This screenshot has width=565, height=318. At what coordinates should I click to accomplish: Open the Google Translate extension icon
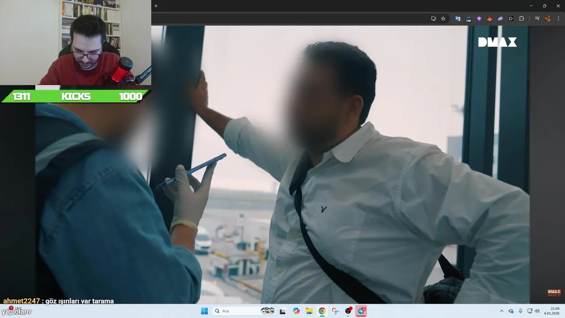pyautogui.click(x=458, y=19)
